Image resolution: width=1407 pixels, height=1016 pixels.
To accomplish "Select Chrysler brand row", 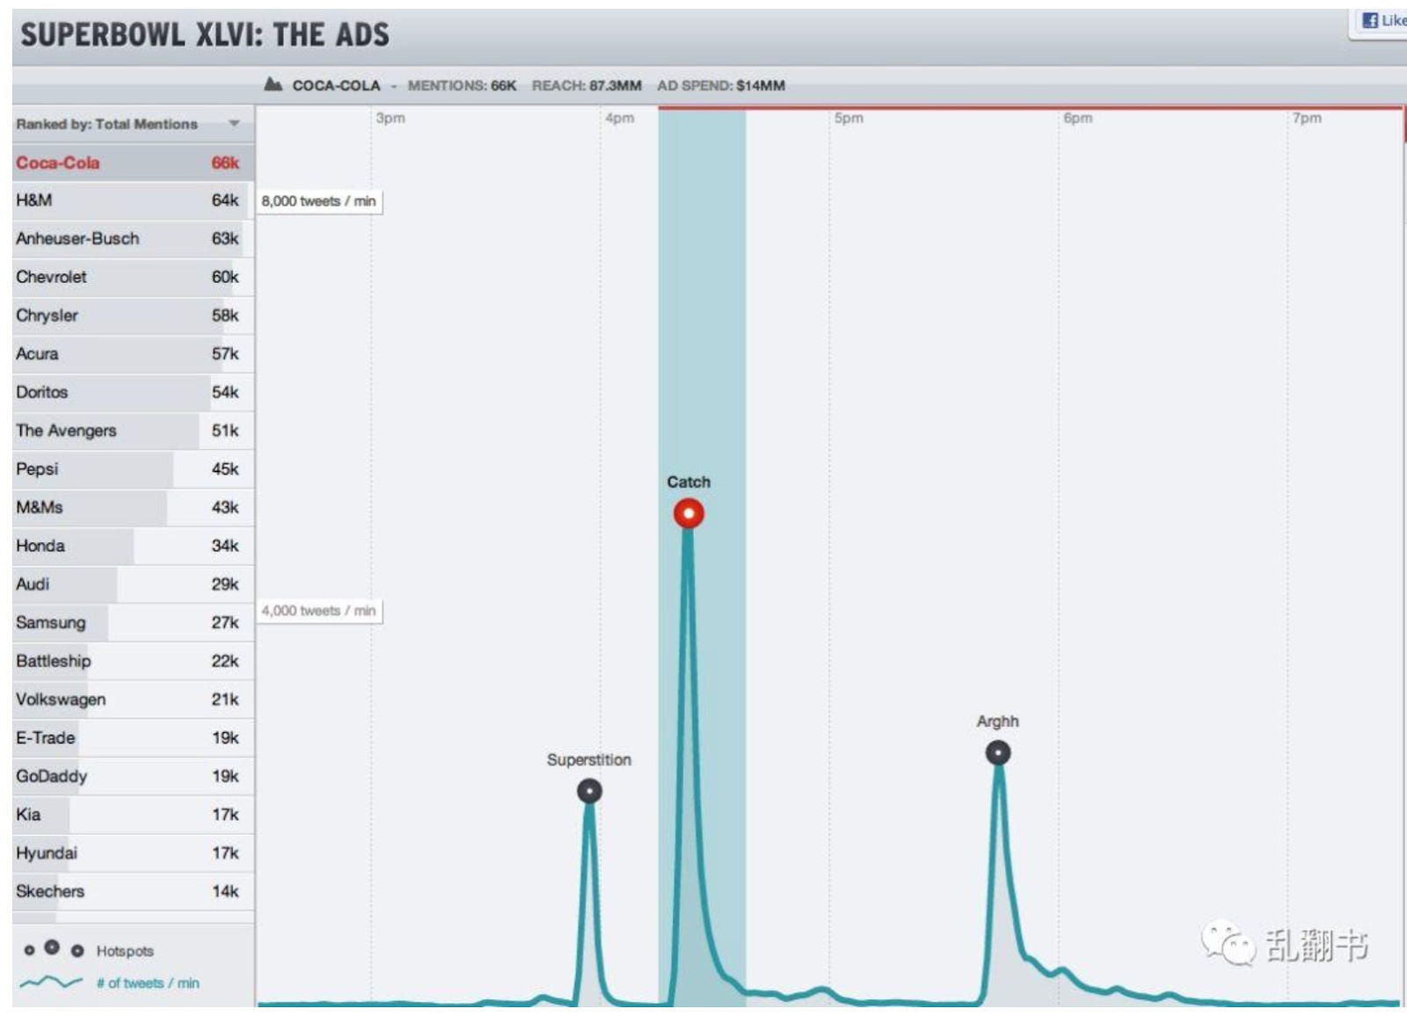I will [133, 316].
